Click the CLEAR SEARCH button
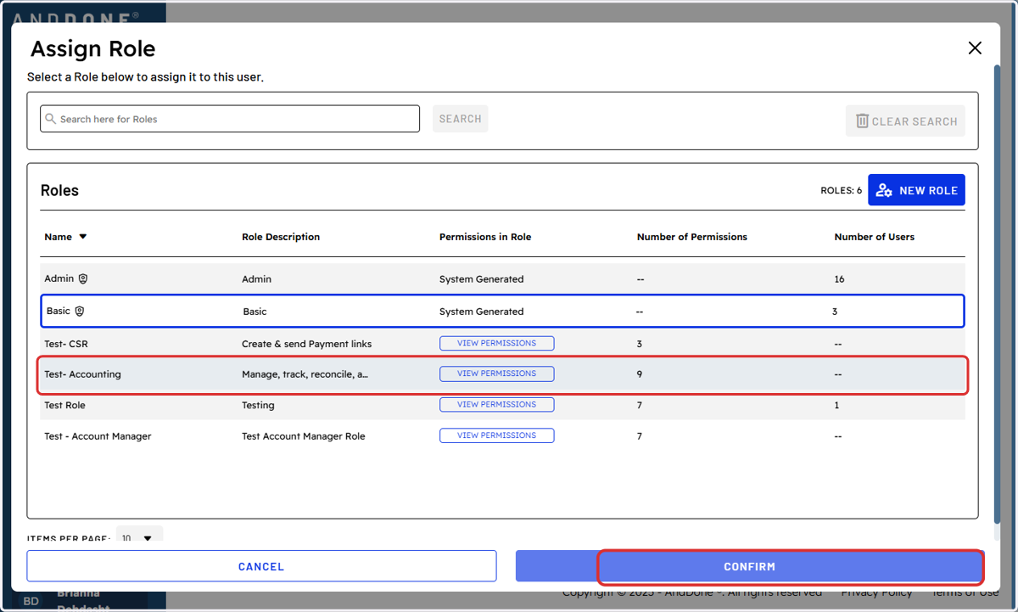Viewport: 1018px width, 612px height. tap(905, 121)
